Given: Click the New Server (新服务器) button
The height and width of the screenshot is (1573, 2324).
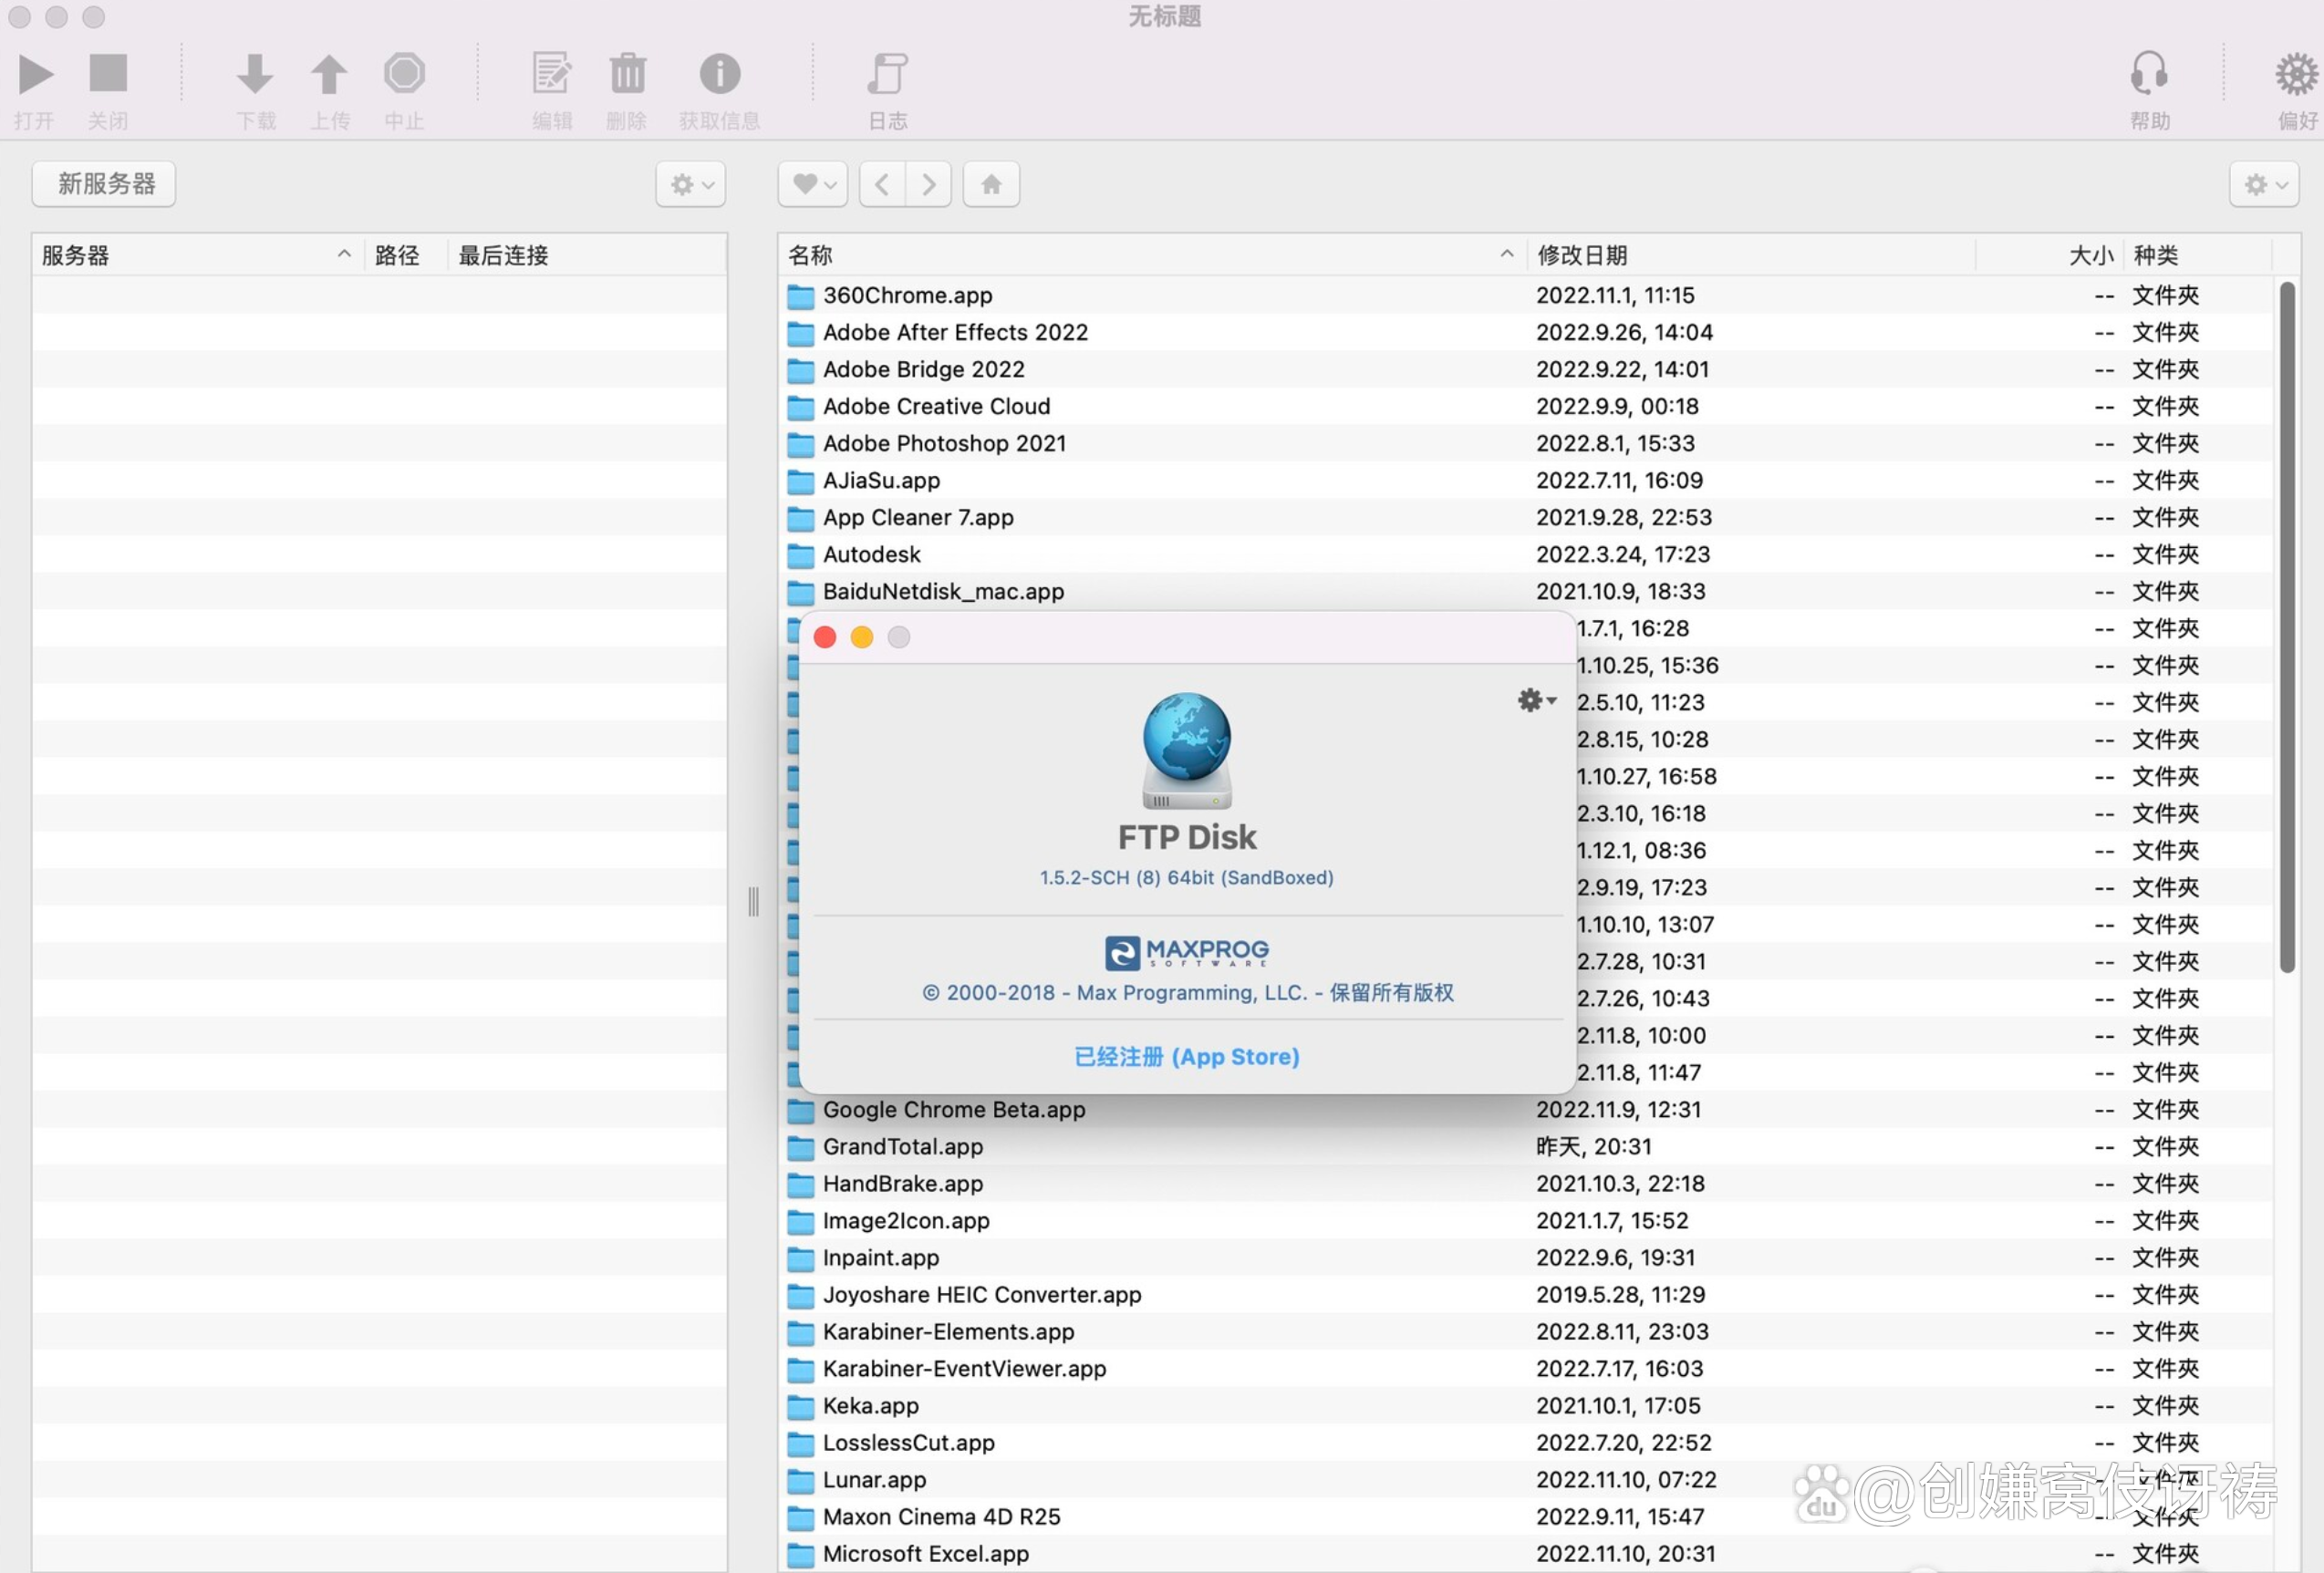Looking at the screenshot, I should 104,184.
